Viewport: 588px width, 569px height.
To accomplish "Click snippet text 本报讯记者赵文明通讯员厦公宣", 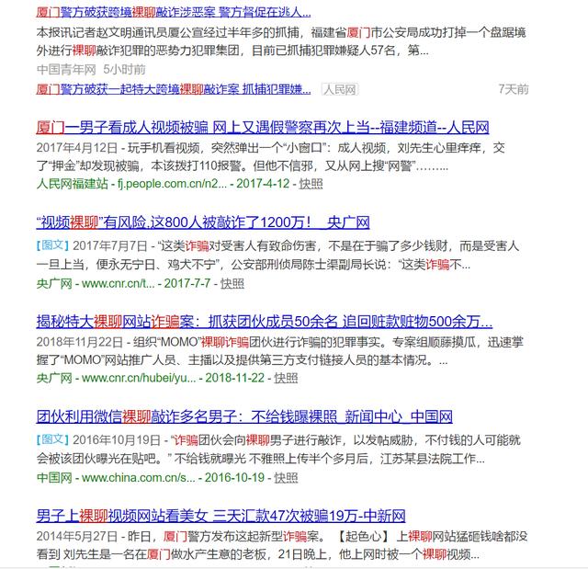I will pos(281,41).
